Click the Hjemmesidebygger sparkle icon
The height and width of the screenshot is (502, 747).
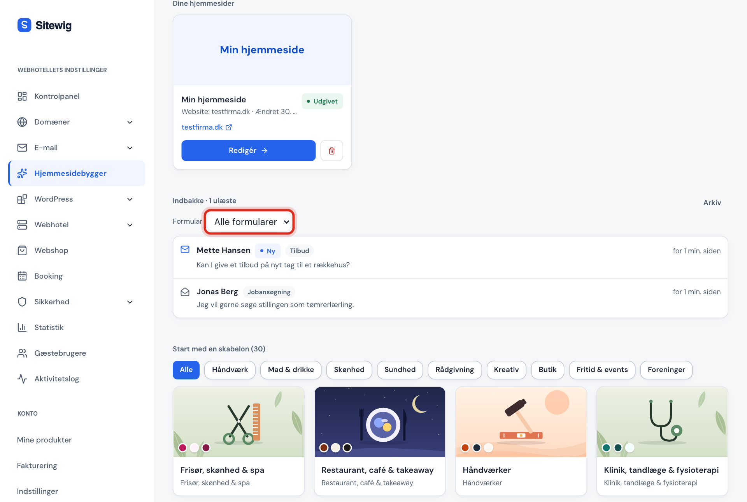22,173
